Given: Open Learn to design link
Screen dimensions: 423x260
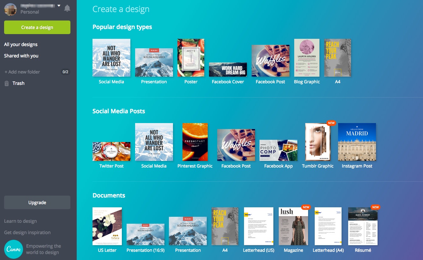Looking at the screenshot, I should pos(21,221).
